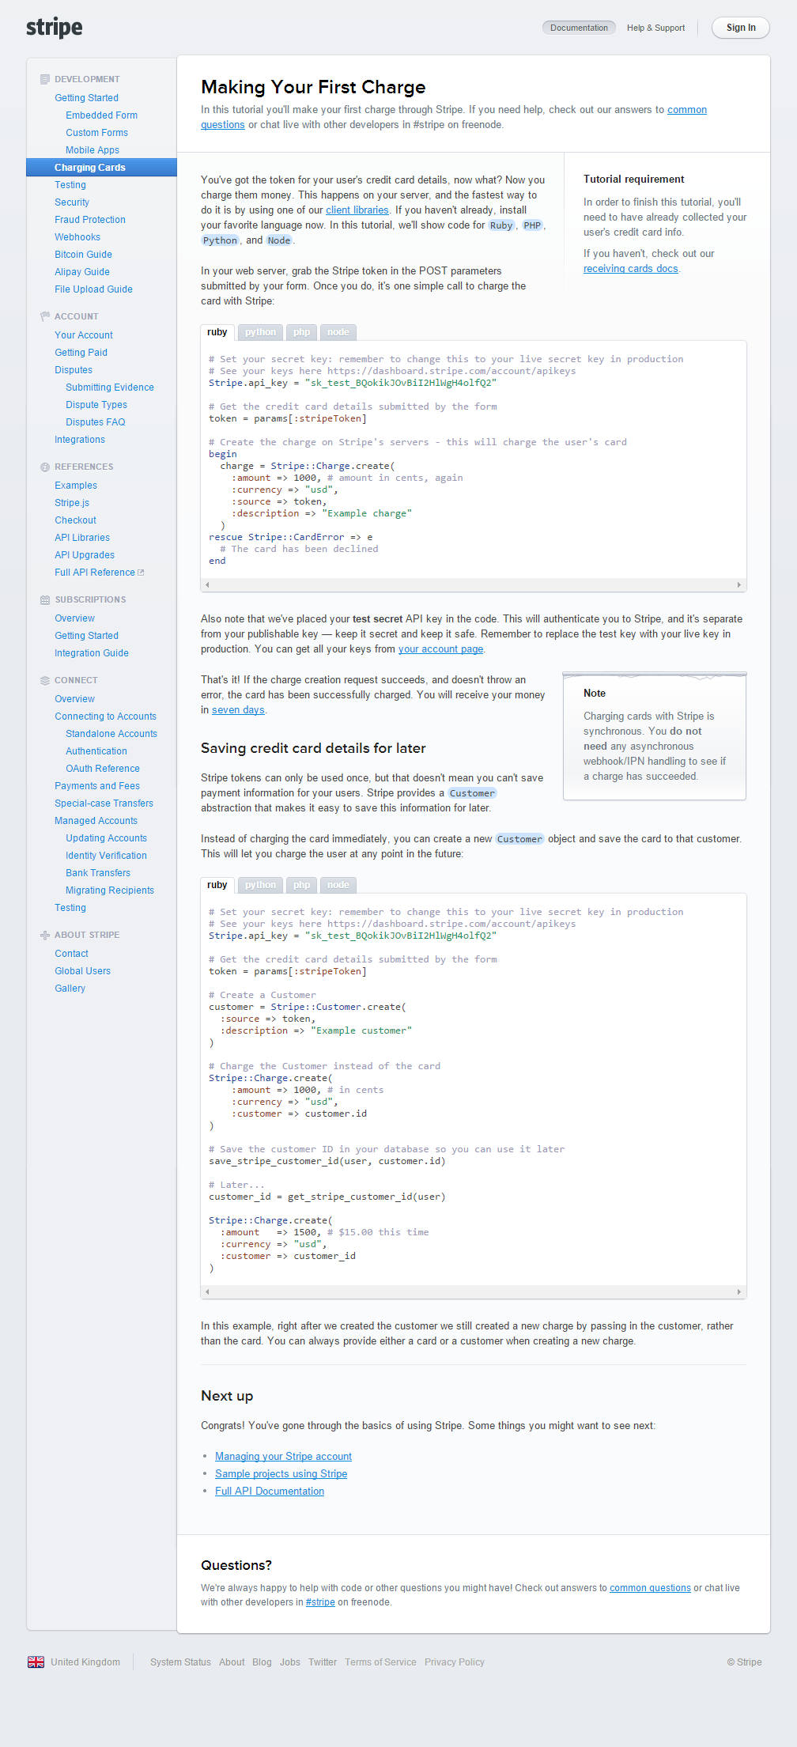Click the About Stripe plus icon

45,935
